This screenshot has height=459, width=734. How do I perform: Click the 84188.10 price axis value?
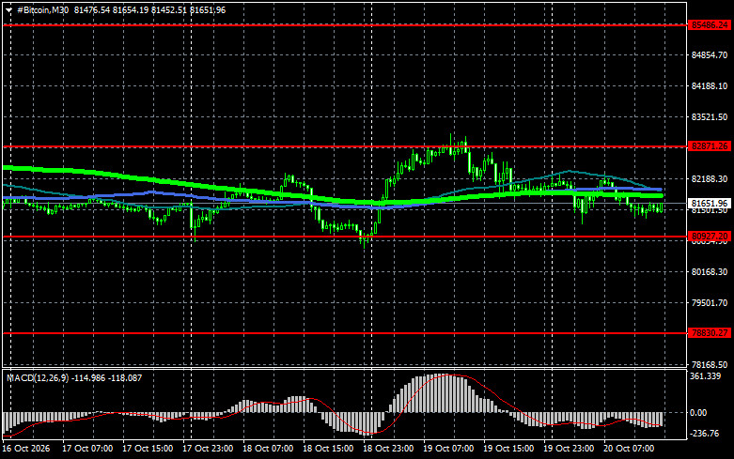click(710, 86)
